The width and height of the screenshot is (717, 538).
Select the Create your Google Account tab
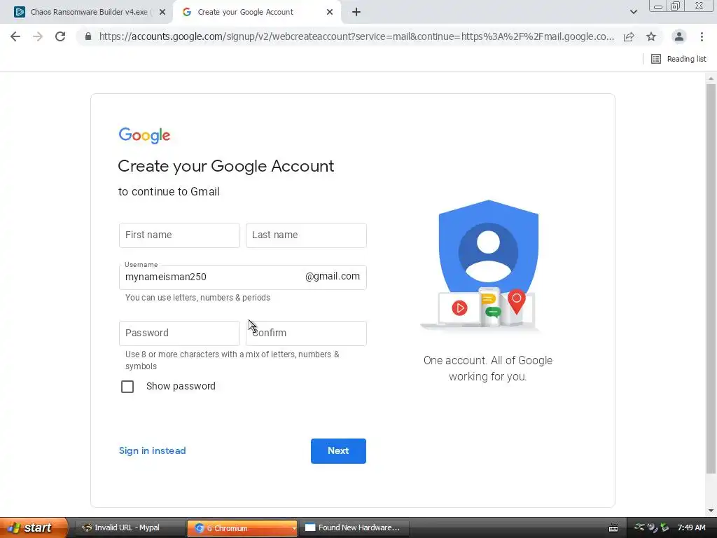point(258,13)
